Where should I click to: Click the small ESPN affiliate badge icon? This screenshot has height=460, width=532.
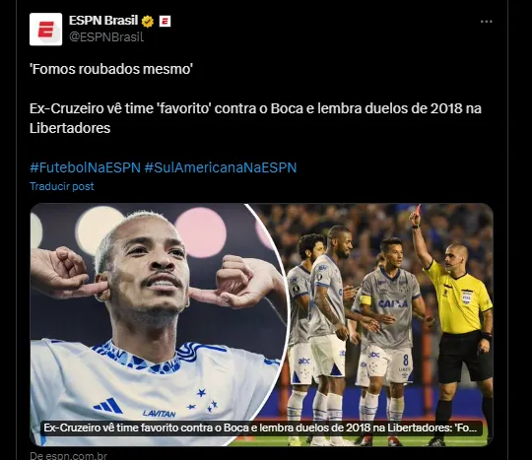(x=165, y=22)
